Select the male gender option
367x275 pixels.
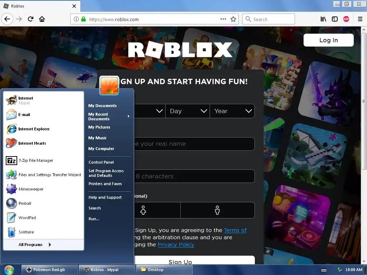coord(218,210)
